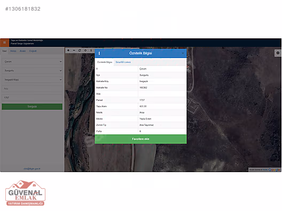Viewport: 282px width, 211px height.
Task: Select the 'Ana Taşınmaz' Zemin Tip value
Action: coord(146,125)
